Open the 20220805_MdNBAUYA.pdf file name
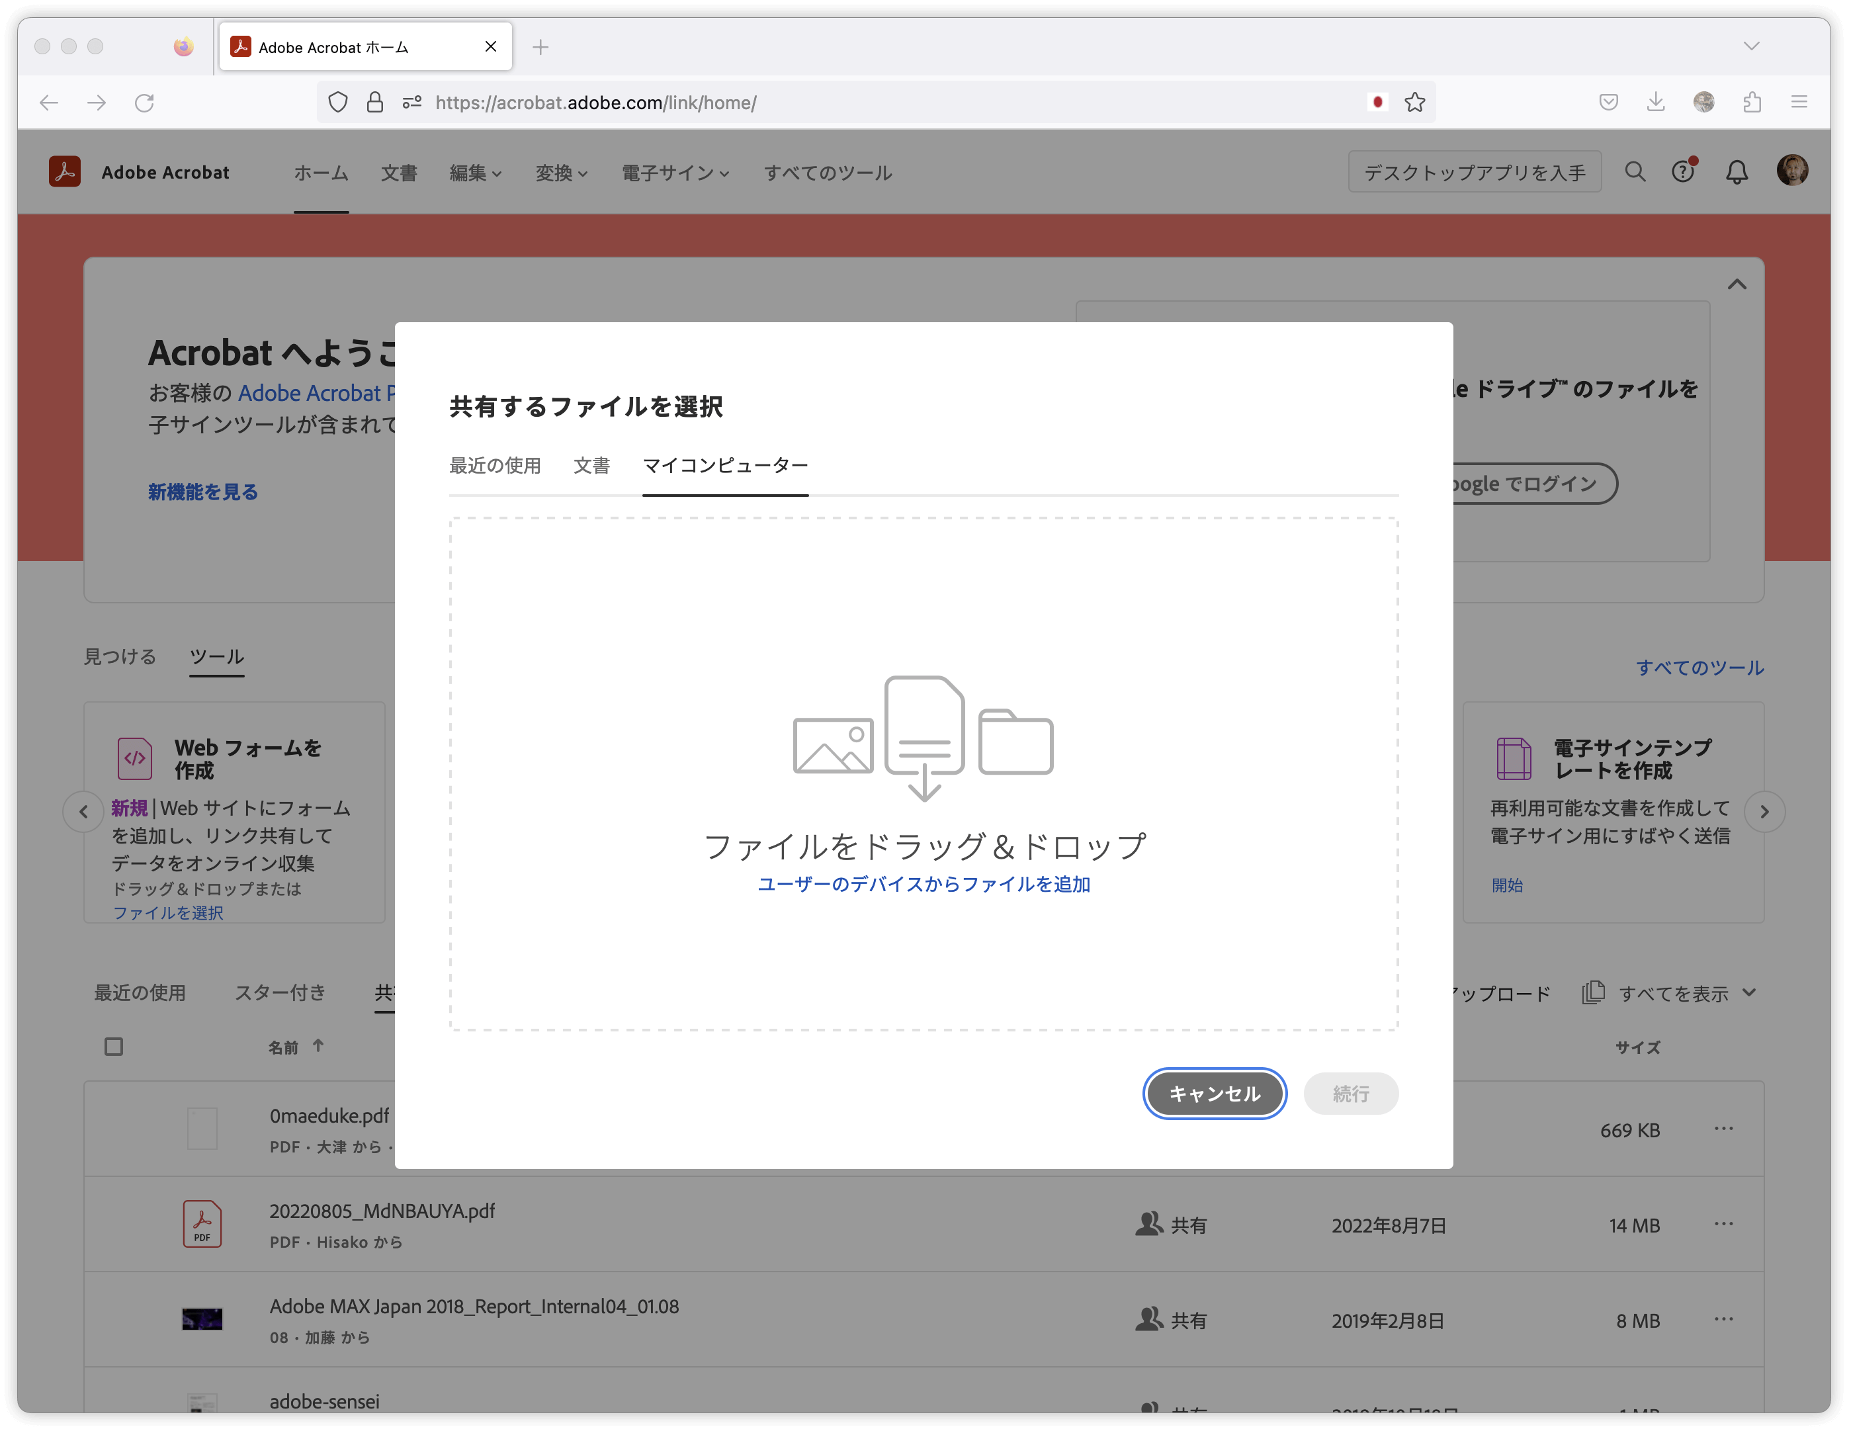This screenshot has width=1849, height=1431. 382,1211
